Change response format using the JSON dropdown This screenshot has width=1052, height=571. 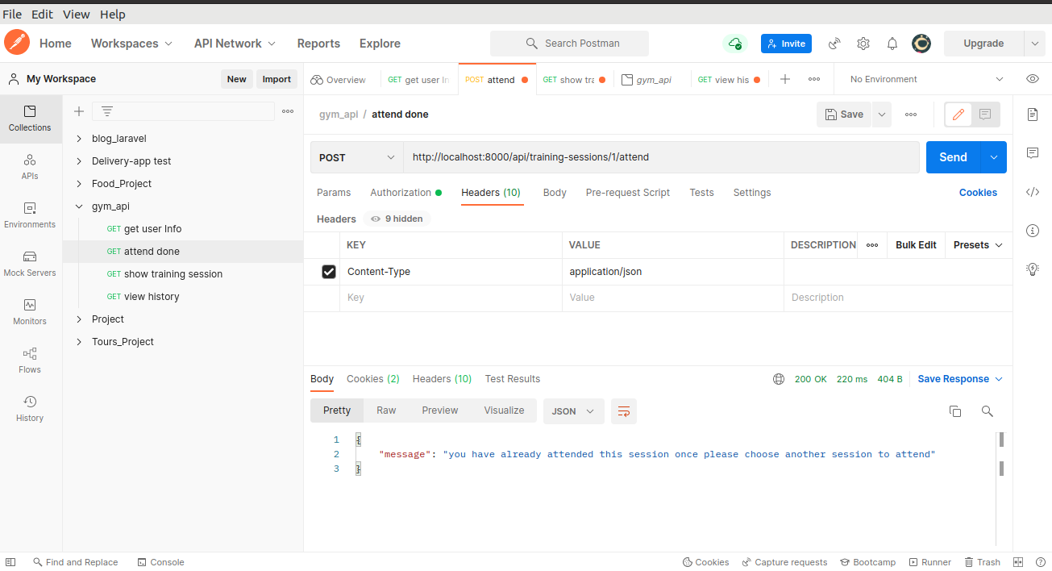pyautogui.click(x=572, y=411)
